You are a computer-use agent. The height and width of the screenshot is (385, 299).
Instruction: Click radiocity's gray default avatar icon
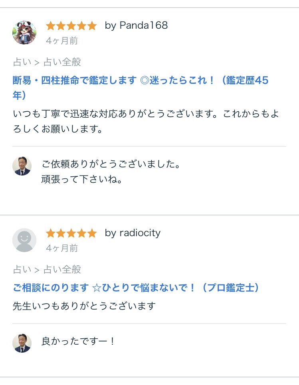tap(24, 240)
